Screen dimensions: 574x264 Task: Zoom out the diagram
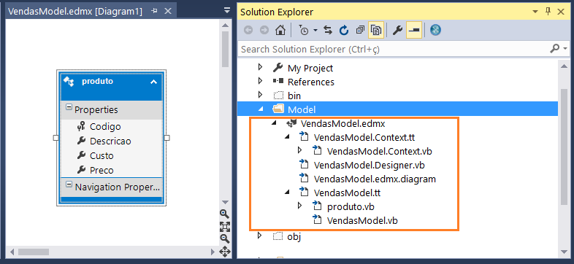click(x=224, y=238)
